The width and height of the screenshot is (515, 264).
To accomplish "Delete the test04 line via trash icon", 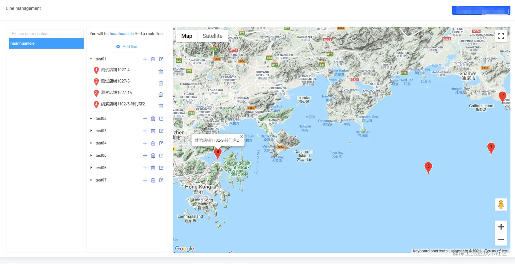I will pos(153,143).
